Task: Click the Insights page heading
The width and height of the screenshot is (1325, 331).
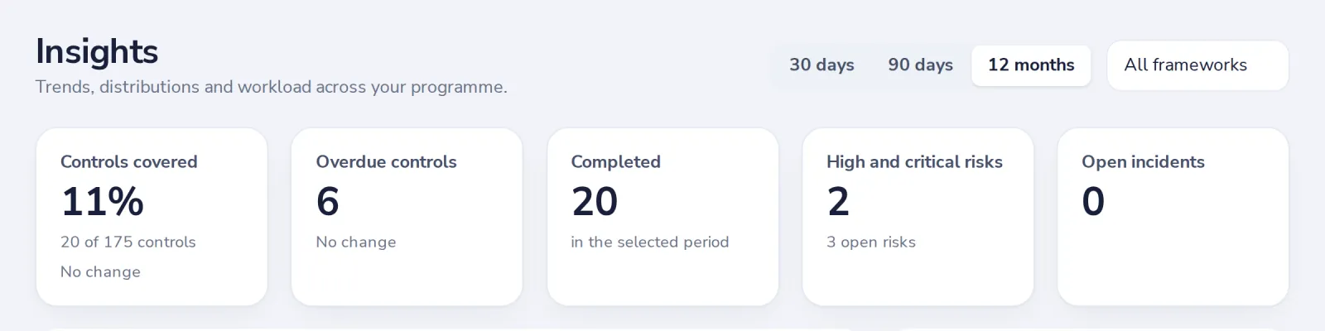Action: pyautogui.click(x=97, y=51)
